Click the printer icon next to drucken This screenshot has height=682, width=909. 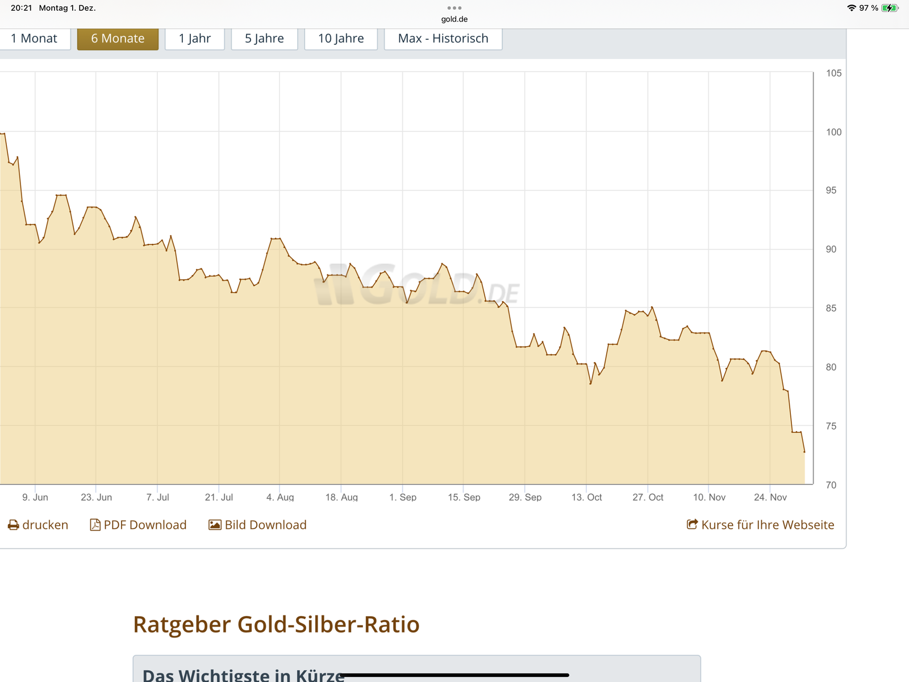coord(13,525)
